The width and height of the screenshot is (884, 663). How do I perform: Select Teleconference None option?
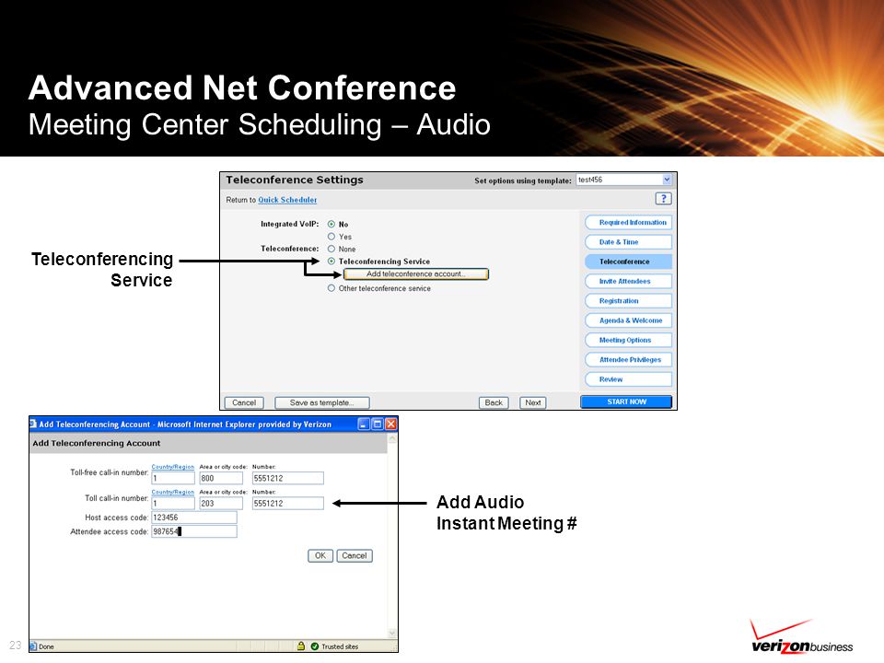click(331, 249)
